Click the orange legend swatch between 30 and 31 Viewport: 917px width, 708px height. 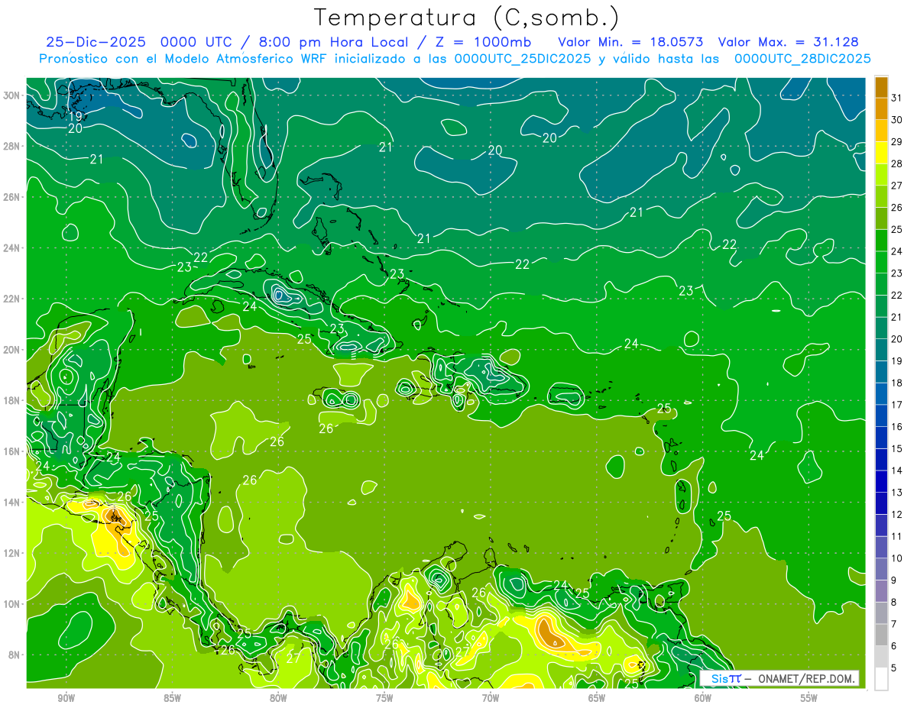(881, 108)
